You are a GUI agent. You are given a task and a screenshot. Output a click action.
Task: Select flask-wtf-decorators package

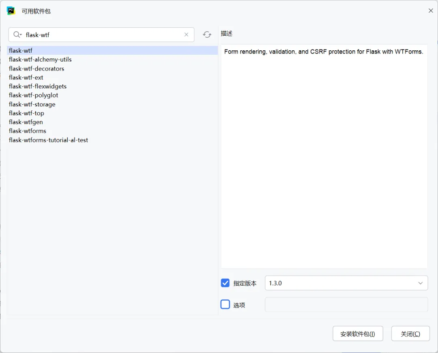[x=112, y=69]
